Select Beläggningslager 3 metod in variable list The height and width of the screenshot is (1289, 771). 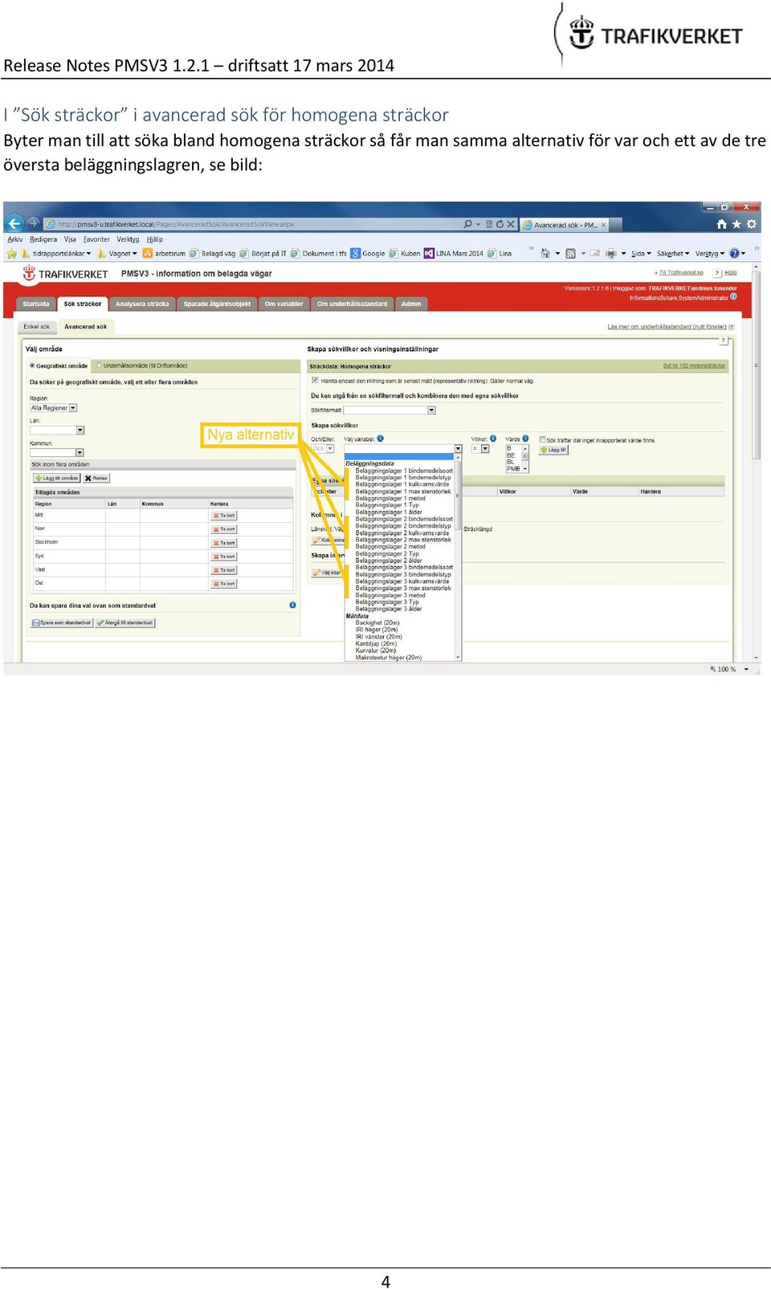tap(390, 595)
